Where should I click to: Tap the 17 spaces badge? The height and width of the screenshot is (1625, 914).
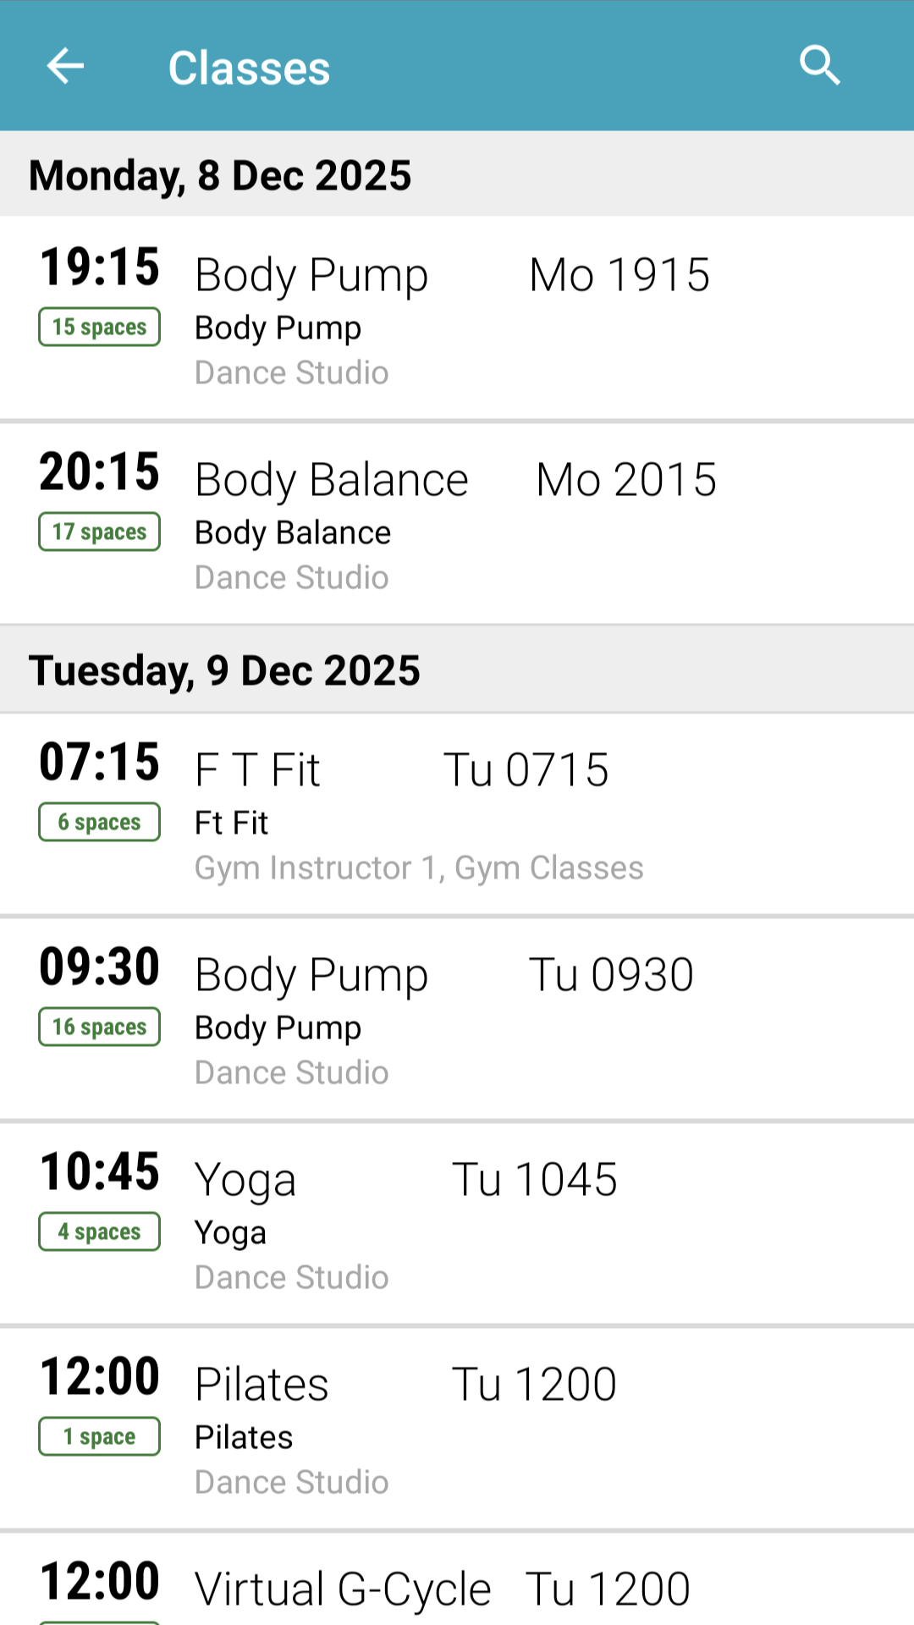[x=99, y=532]
